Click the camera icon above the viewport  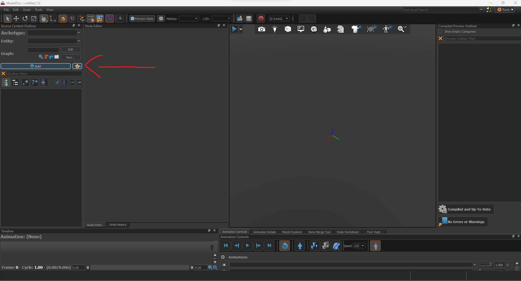click(x=261, y=29)
